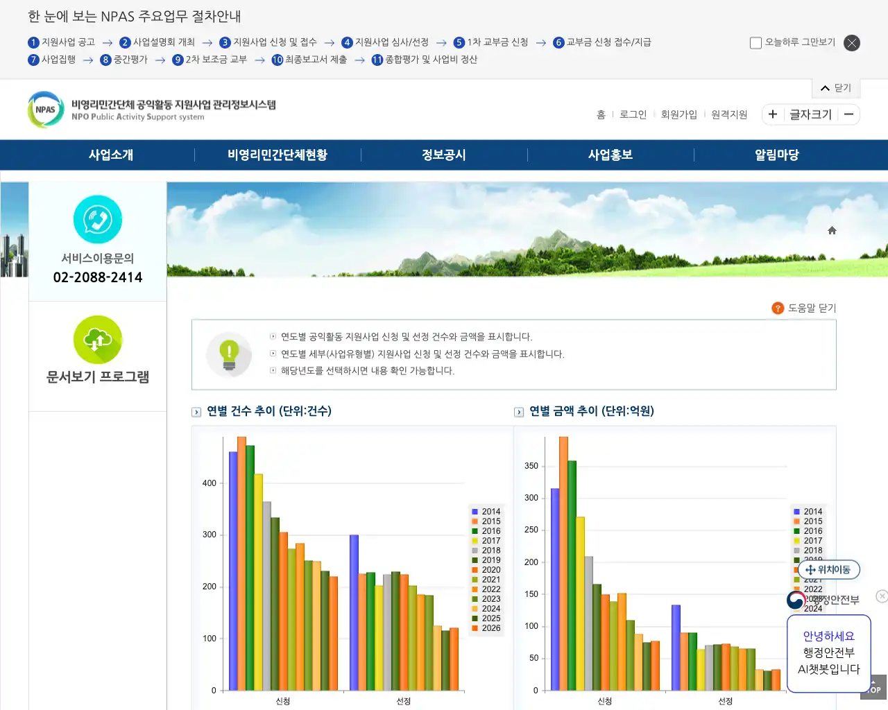Open the 정보공시 menu
The width and height of the screenshot is (888, 710).
pos(444,155)
